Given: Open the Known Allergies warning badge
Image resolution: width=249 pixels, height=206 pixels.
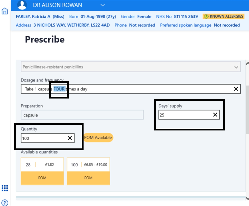Looking at the screenshot, I should [x=223, y=16].
